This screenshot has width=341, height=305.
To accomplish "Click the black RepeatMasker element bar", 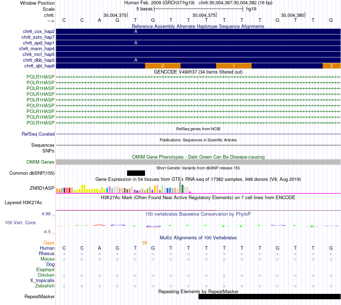I will pos(270,296).
